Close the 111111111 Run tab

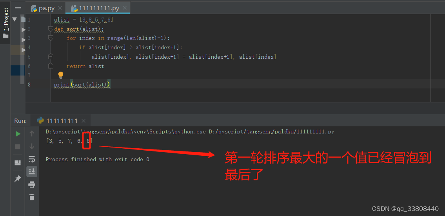coord(84,121)
